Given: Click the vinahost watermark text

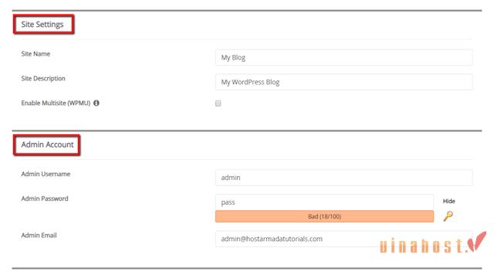Looking at the screenshot, I should (421, 246).
